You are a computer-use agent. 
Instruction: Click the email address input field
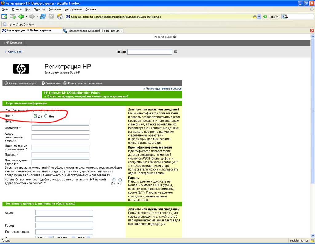60,137
